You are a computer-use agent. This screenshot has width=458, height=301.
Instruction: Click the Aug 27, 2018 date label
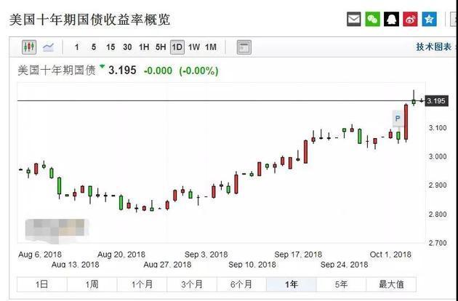point(167,265)
